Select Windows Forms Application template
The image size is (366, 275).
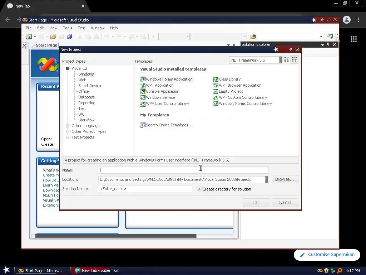(166, 79)
